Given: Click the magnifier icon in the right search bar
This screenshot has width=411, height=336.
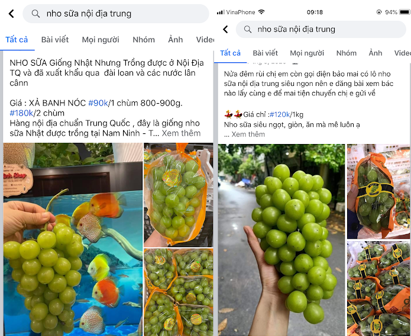Looking at the screenshot, I should [x=247, y=30].
